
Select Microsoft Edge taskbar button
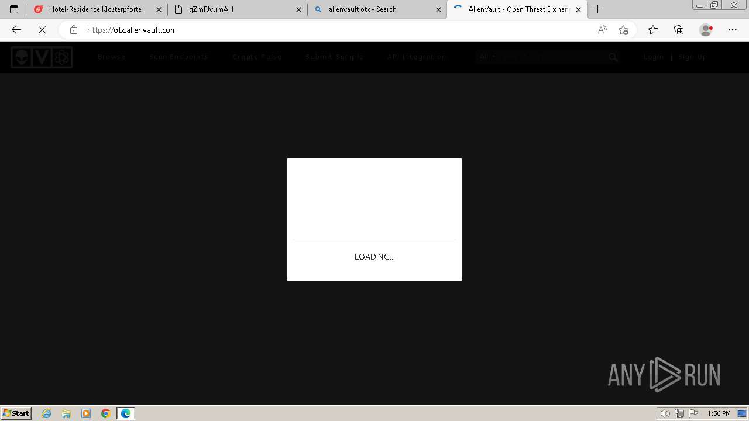click(126, 413)
